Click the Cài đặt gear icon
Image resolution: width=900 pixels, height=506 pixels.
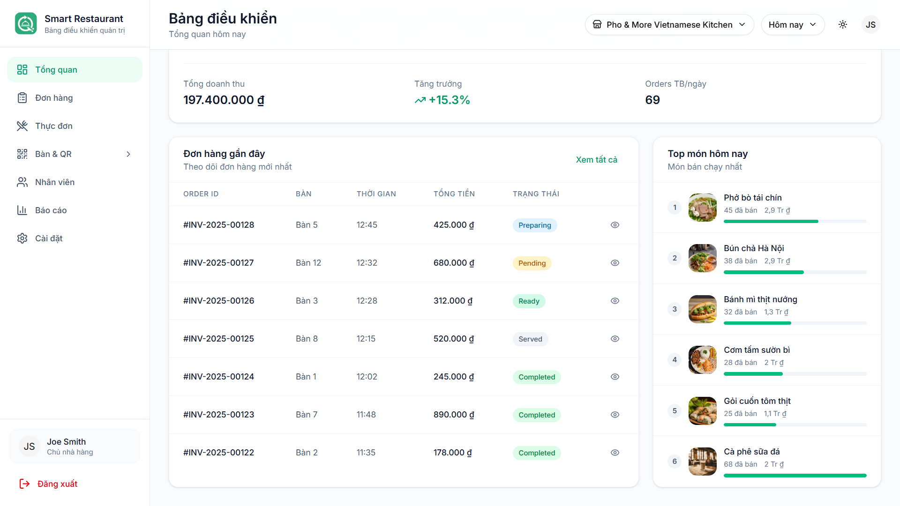pyautogui.click(x=22, y=238)
